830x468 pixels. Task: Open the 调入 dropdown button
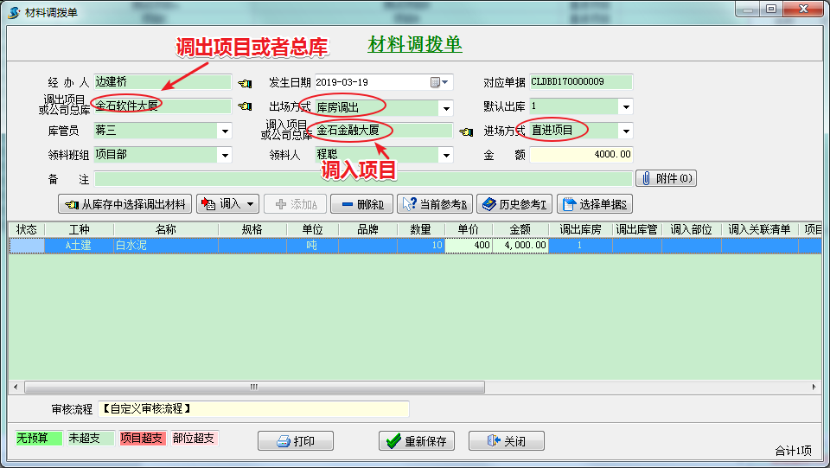(227, 204)
